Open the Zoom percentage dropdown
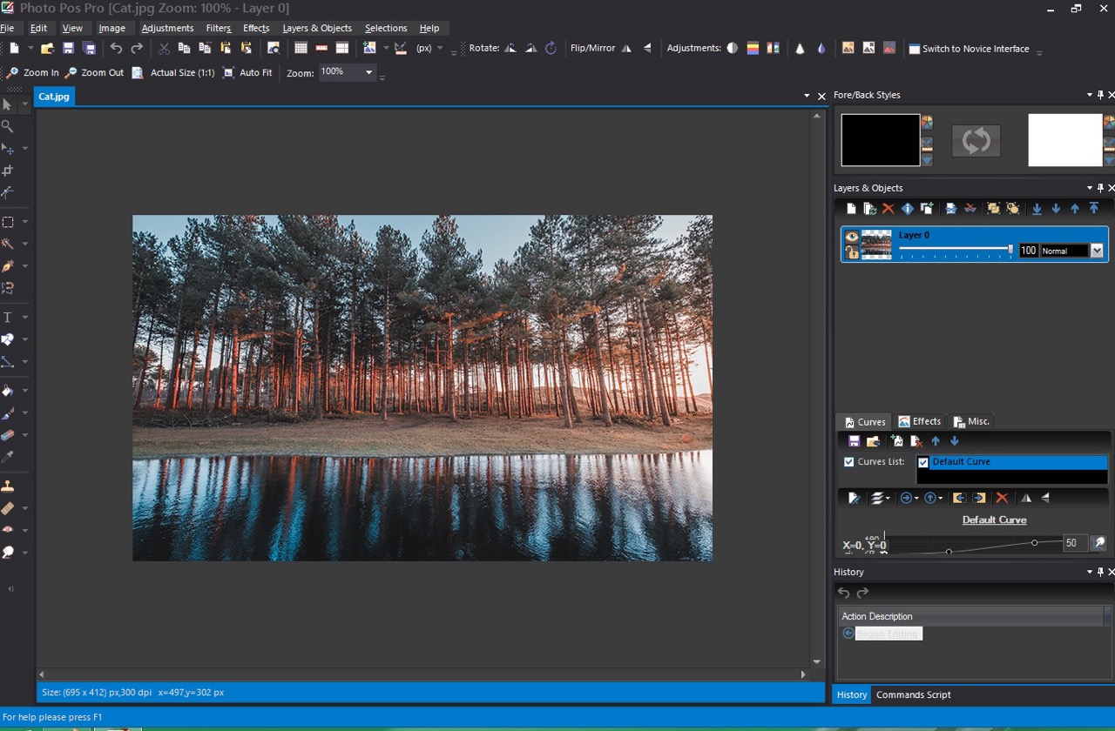This screenshot has height=731, width=1115. coord(368,72)
